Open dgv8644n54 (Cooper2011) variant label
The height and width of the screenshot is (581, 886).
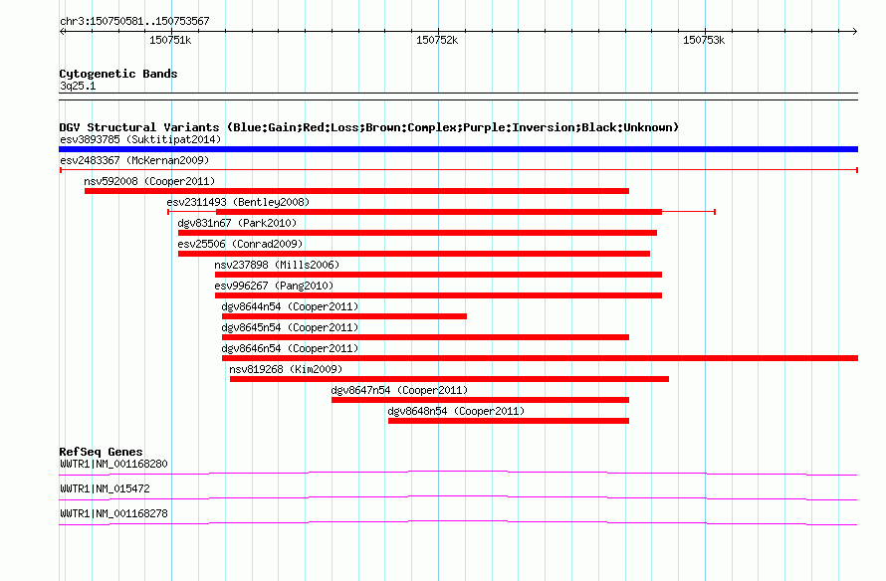click(x=290, y=306)
